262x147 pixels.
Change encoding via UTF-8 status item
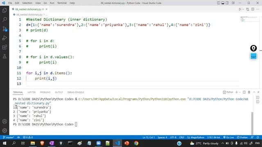[173, 137]
